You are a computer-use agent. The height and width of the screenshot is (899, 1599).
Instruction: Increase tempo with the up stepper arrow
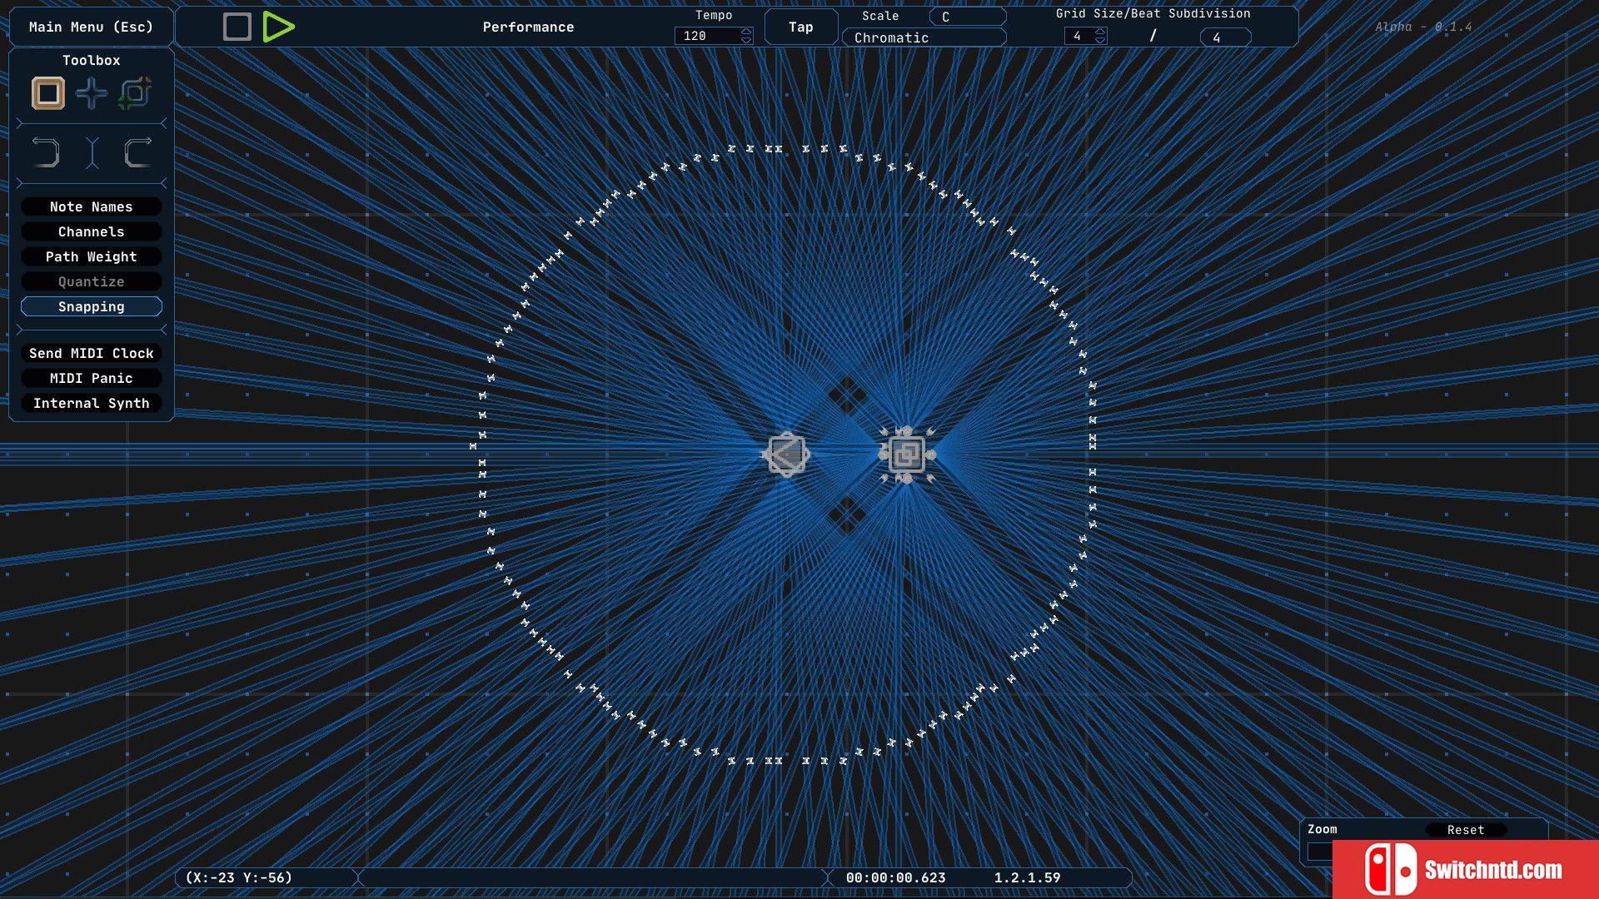pos(747,32)
